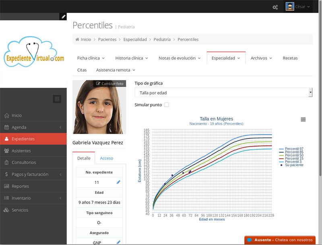Image resolution: width=322 pixels, height=245 pixels.
Task: Open the Tipo de gráfica dropdown
Action: point(223,93)
